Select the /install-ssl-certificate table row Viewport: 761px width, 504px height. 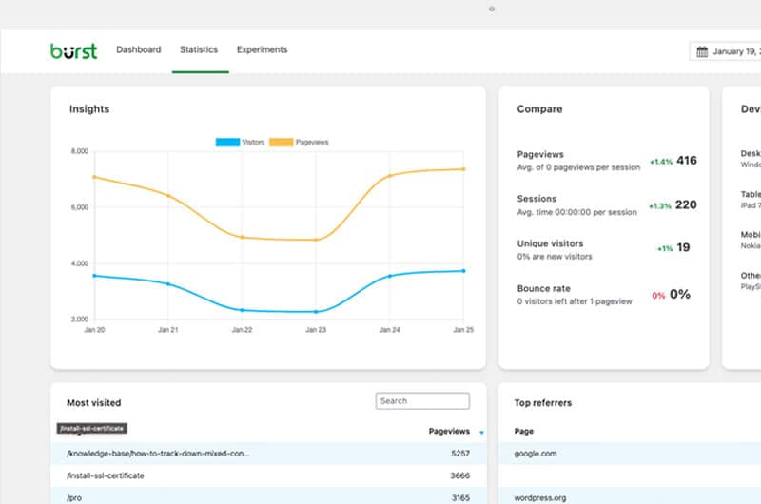coord(268,475)
